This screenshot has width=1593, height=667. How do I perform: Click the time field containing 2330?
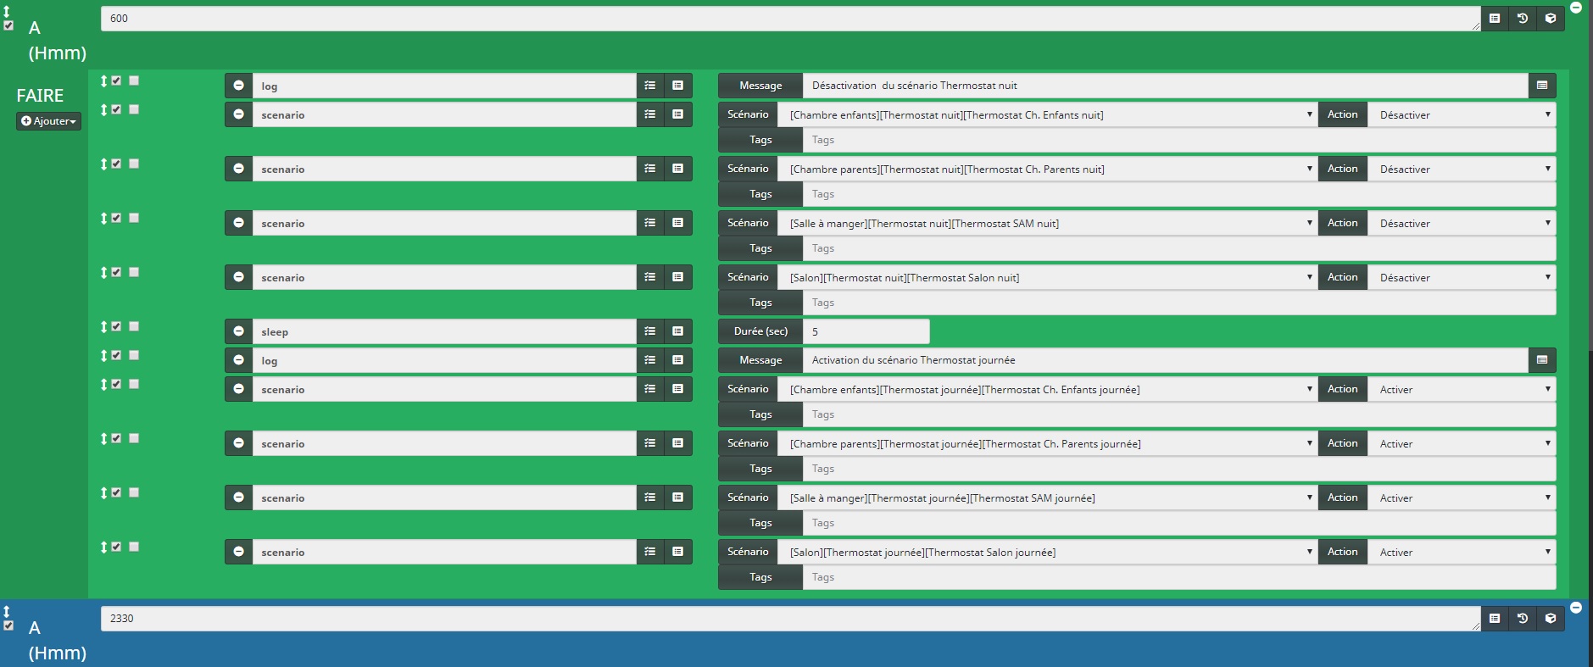click(x=790, y=619)
